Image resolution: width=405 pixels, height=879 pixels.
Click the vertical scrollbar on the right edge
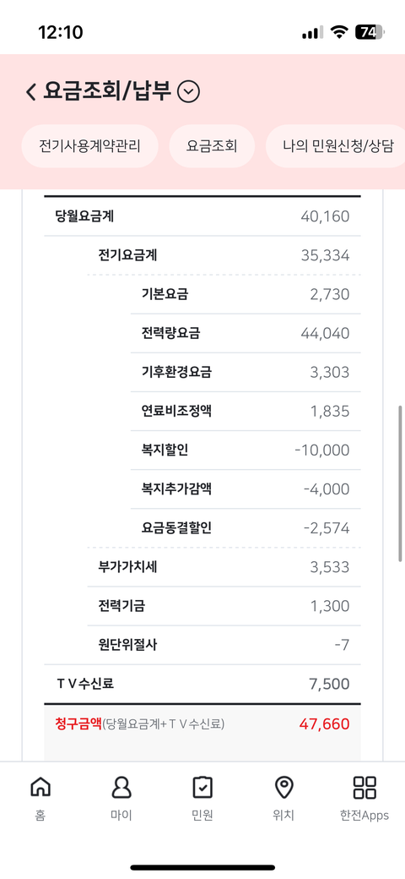[401, 483]
